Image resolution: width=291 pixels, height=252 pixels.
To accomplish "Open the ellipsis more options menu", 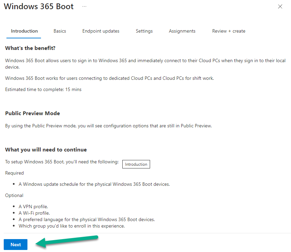I will (x=84, y=6).
